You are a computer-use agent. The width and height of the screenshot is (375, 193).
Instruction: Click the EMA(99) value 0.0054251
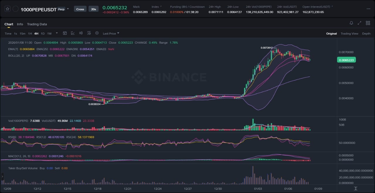(87, 49)
